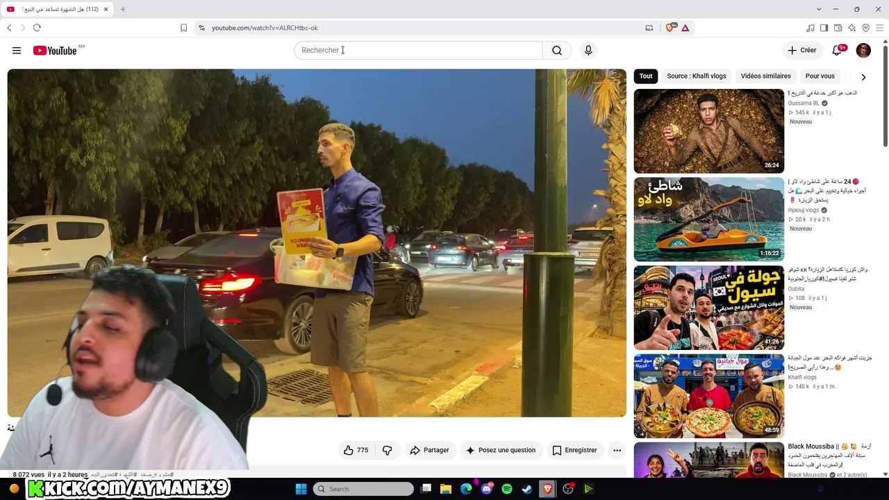Open a new browser tab
This screenshot has height=500, width=889.
(x=123, y=9)
